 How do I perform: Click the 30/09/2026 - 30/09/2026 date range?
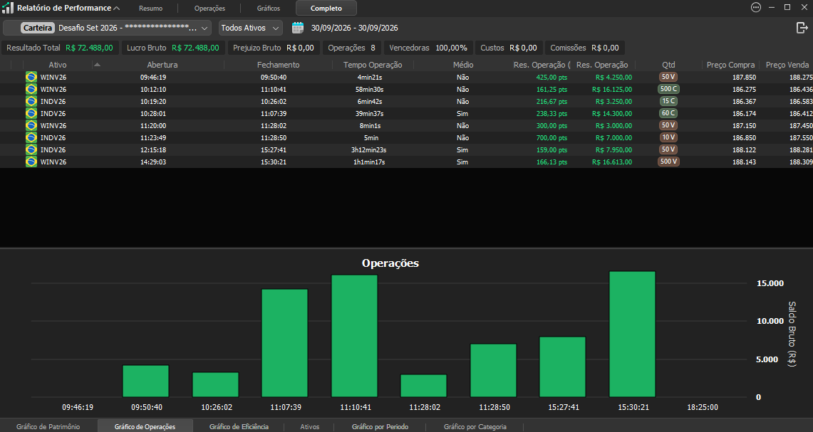pyautogui.click(x=355, y=28)
